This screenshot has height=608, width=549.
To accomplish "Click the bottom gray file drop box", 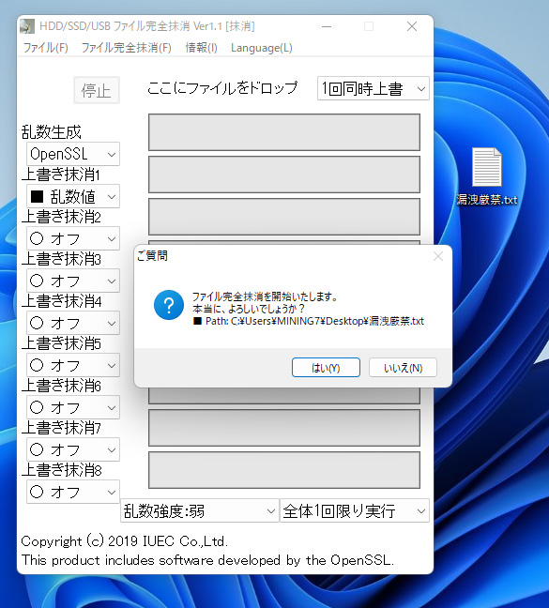I will click(284, 470).
